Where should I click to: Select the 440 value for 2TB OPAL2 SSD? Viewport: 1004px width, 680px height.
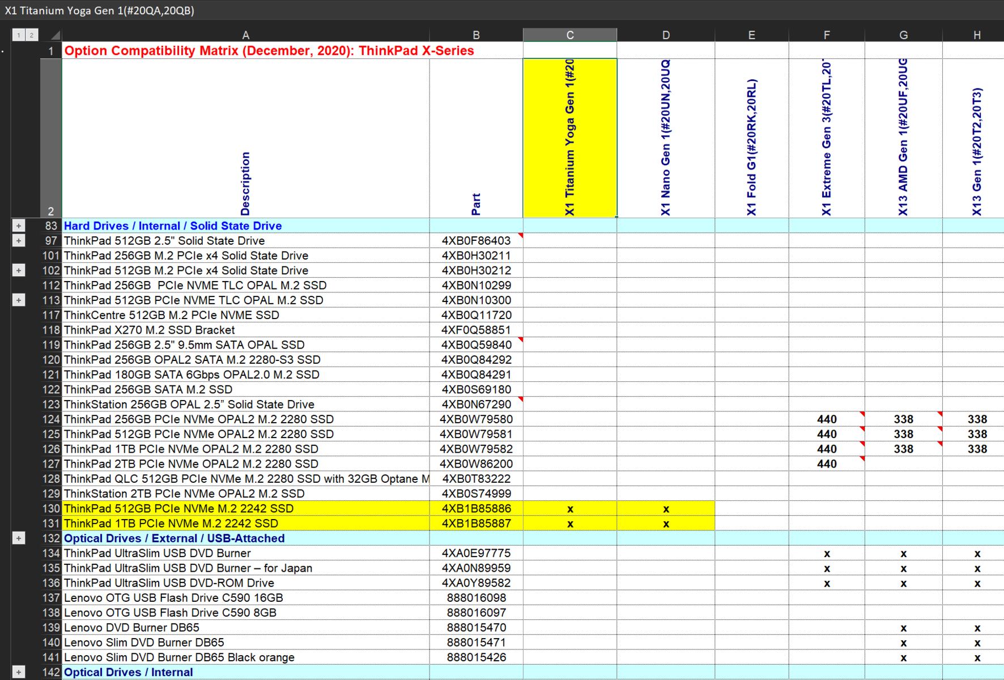click(827, 464)
